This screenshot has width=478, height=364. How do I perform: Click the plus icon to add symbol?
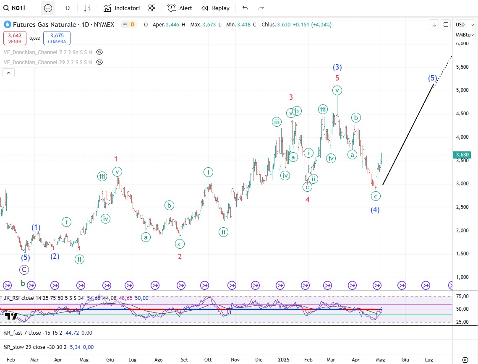click(x=48, y=8)
